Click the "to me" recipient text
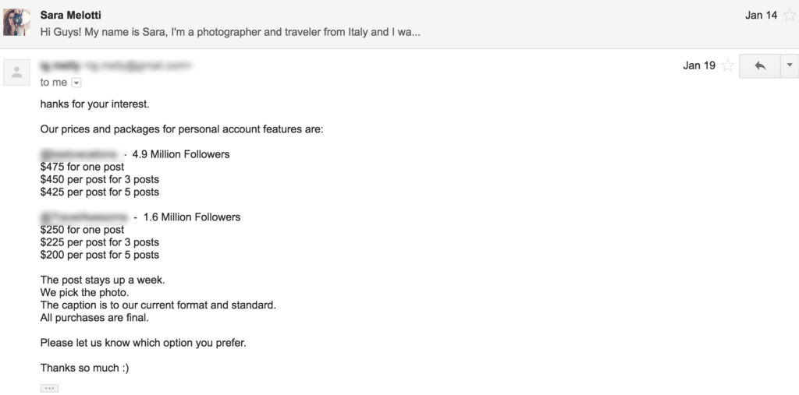Image resolution: width=799 pixels, height=395 pixels. (x=54, y=83)
